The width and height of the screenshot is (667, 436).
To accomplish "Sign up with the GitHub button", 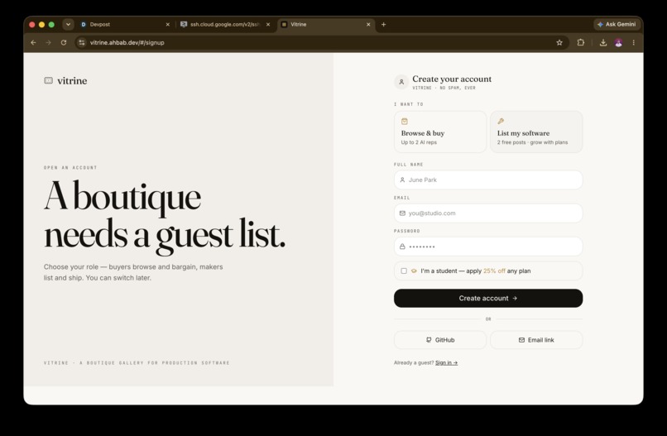I will [440, 340].
